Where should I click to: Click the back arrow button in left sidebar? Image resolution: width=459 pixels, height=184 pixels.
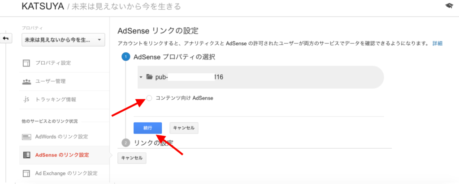coord(6,39)
